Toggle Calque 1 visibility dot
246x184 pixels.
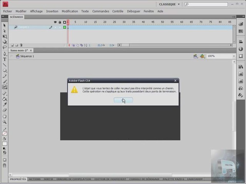[55, 27]
